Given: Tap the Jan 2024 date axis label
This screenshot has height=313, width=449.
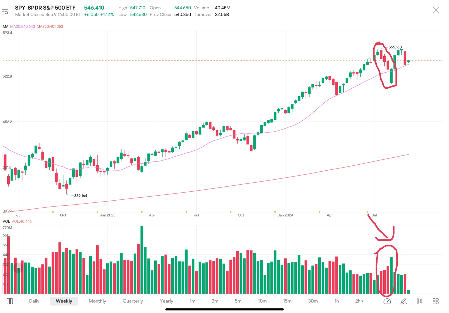Looking at the screenshot, I should 285,215.
